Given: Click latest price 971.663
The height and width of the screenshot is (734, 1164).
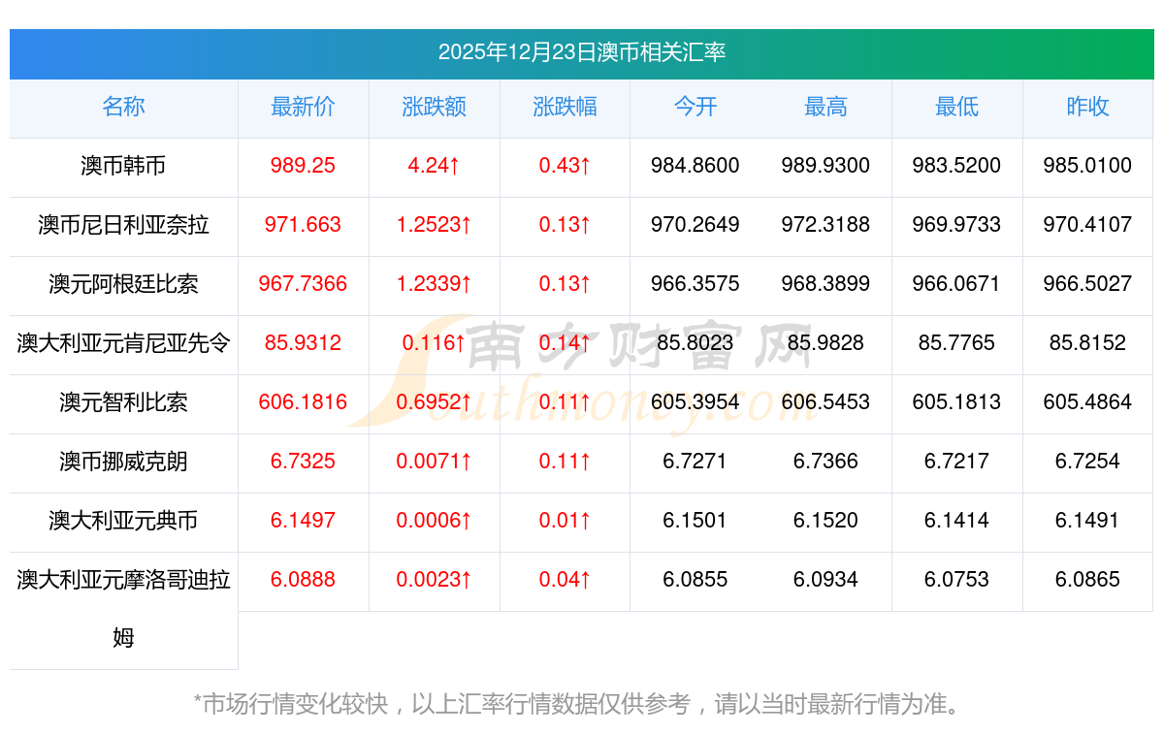Looking at the screenshot, I should pyautogui.click(x=303, y=225).
